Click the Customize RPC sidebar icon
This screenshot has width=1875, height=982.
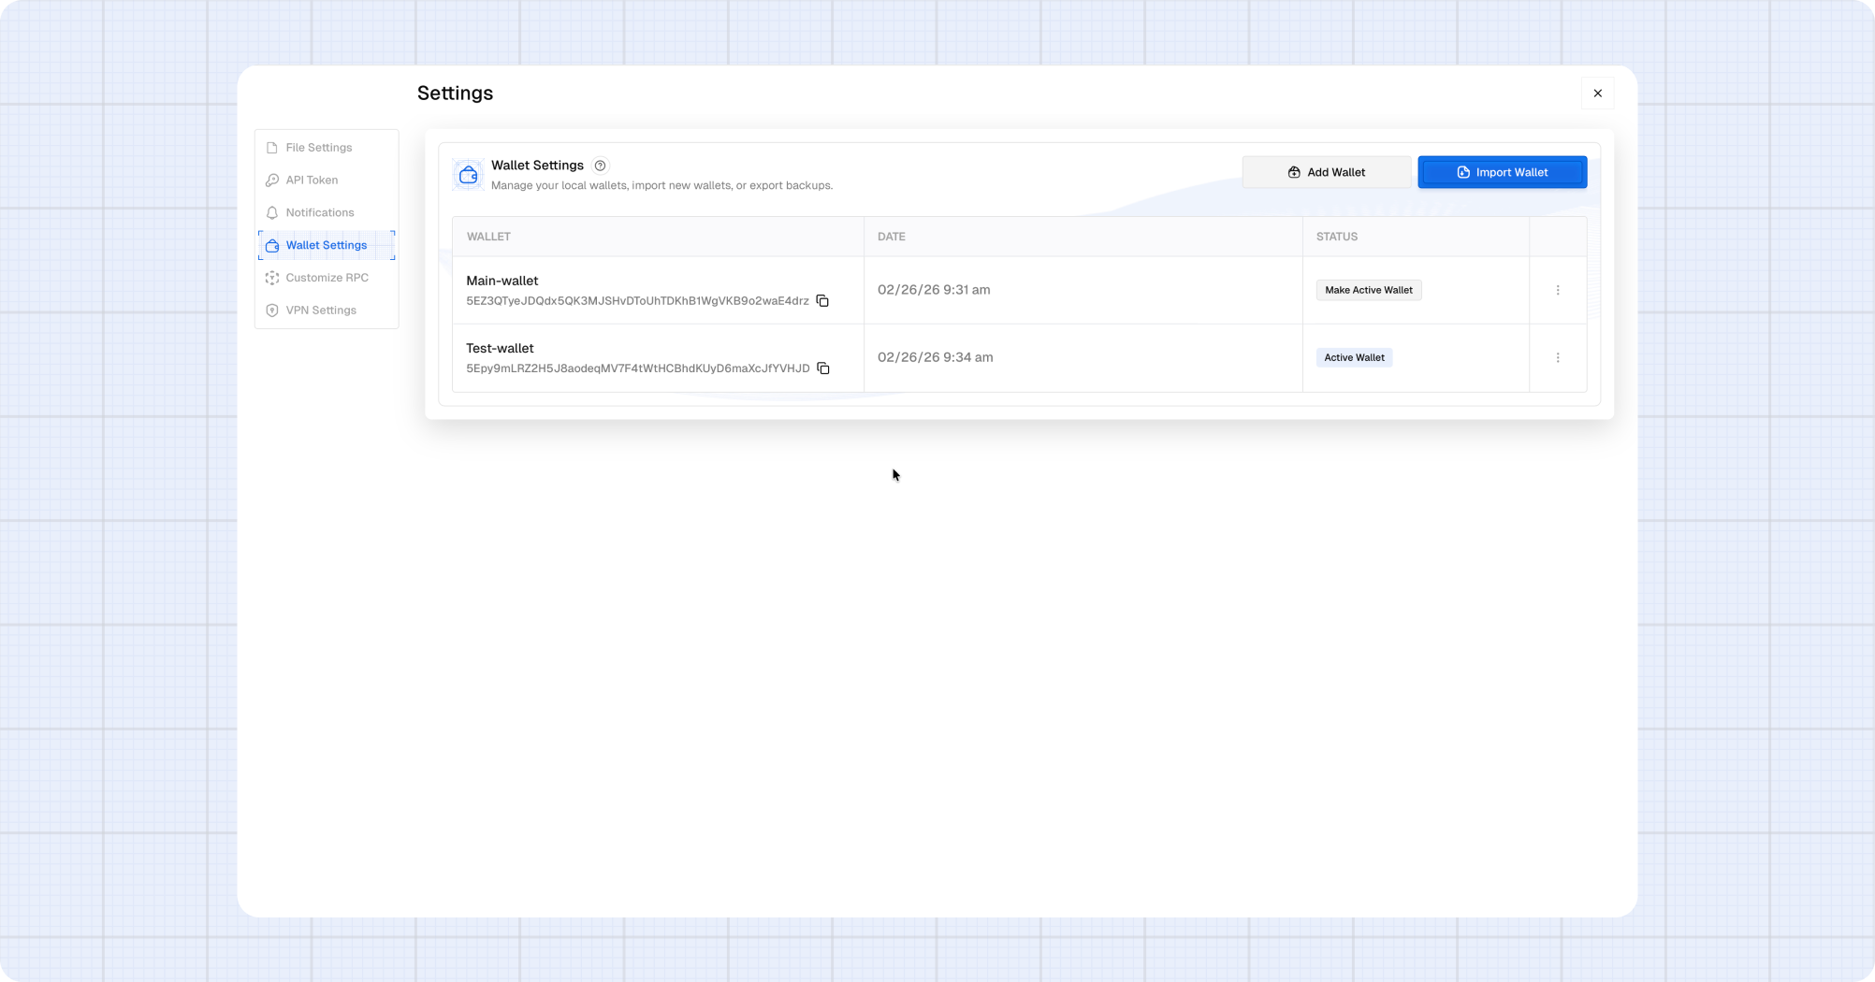click(x=272, y=278)
